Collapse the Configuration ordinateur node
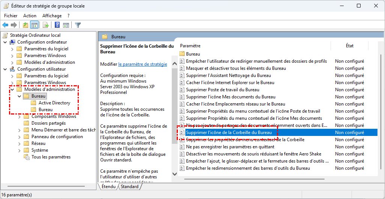Viewport: 385px width, 199px height. click(x=5, y=42)
